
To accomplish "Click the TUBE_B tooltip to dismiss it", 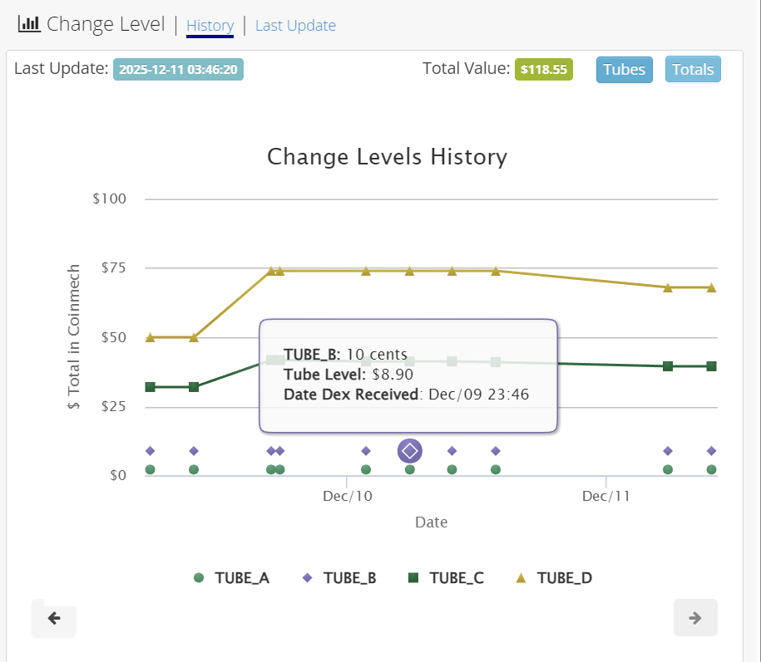I will point(408,375).
